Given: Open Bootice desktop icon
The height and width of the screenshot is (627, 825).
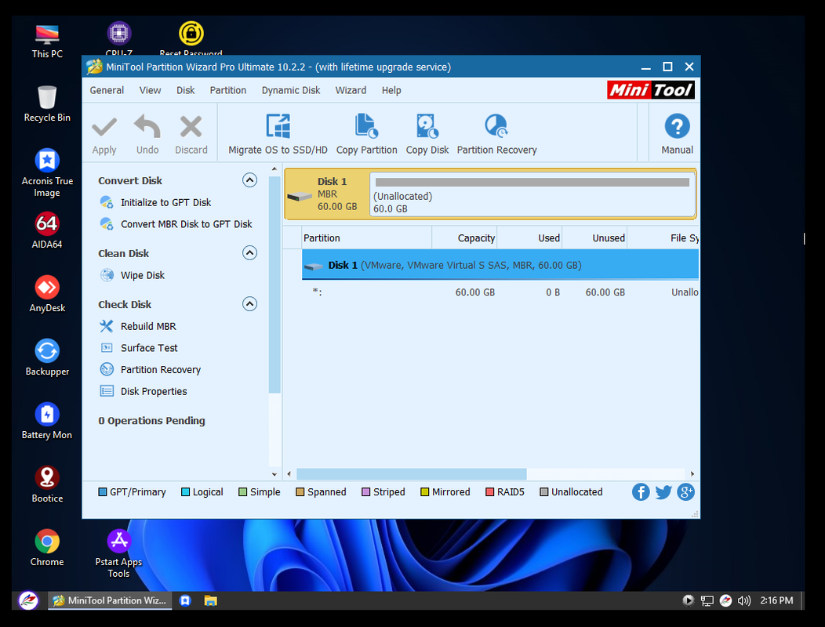Looking at the screenshot, I should pyautogui.click(x=47, y=485).
